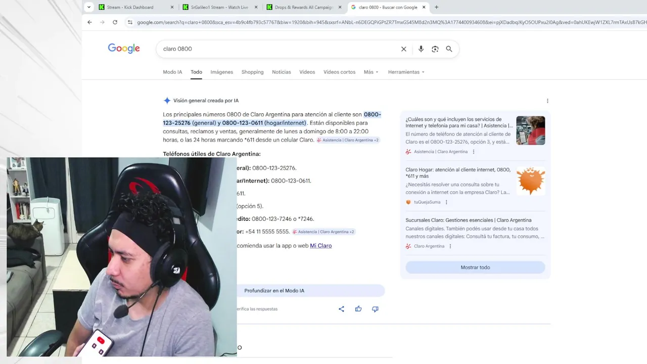Open Asistencia source chip after +54 11 number
Viewport: 647px width, 364px height.
click(x=323, y=232)
